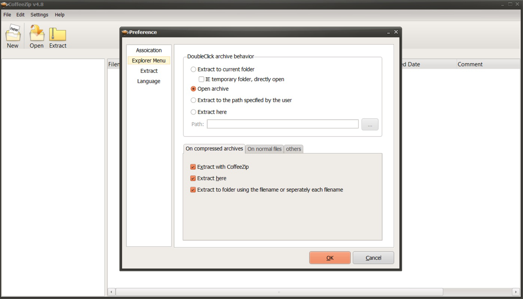Switch to the others tab
Viewport: 523px width, 299px height.
pyautogui.click(x=294, y=149)
